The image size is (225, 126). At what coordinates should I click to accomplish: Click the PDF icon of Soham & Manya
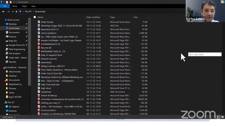point(39,96)
